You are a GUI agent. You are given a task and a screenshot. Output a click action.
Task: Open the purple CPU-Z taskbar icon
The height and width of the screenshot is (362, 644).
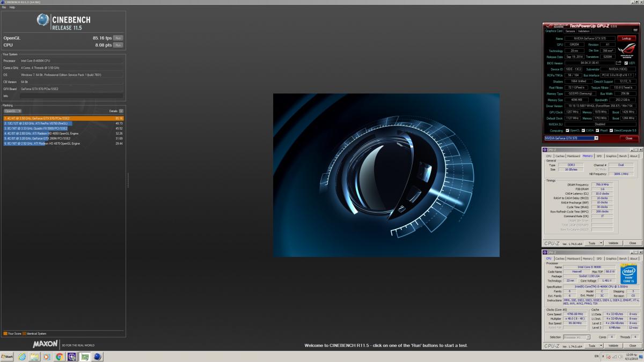tap(71, 356)
